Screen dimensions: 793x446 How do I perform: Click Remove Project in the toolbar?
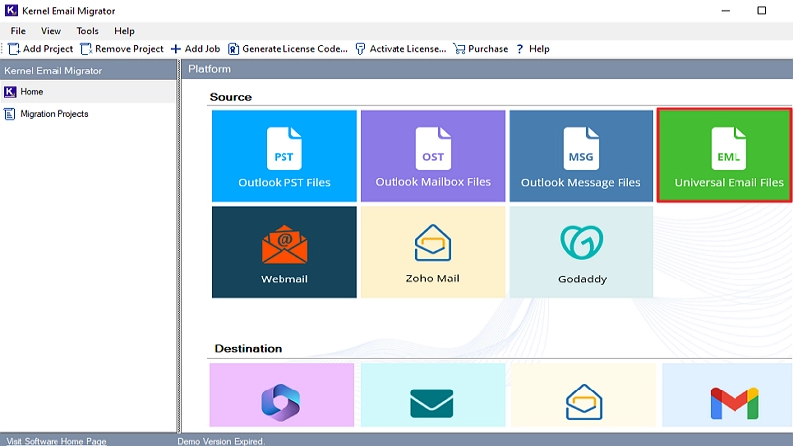pos(122,49)
